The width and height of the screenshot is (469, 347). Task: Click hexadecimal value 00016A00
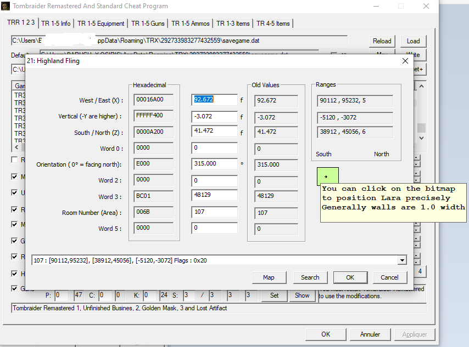tap(153, 100)
